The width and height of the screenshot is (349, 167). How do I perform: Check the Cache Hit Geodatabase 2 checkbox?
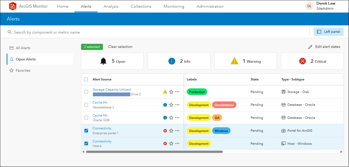coord(86,105)
